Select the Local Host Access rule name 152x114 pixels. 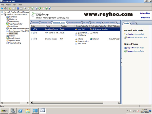(52, 29)
